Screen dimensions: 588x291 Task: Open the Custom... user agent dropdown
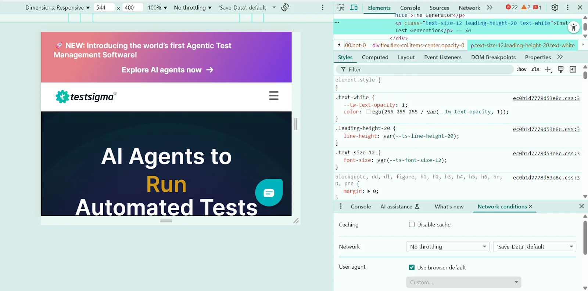463,282
